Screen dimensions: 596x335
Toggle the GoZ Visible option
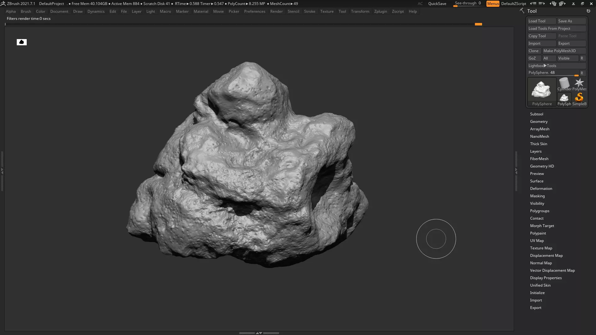pyautogui.click(x=567, y=58)
